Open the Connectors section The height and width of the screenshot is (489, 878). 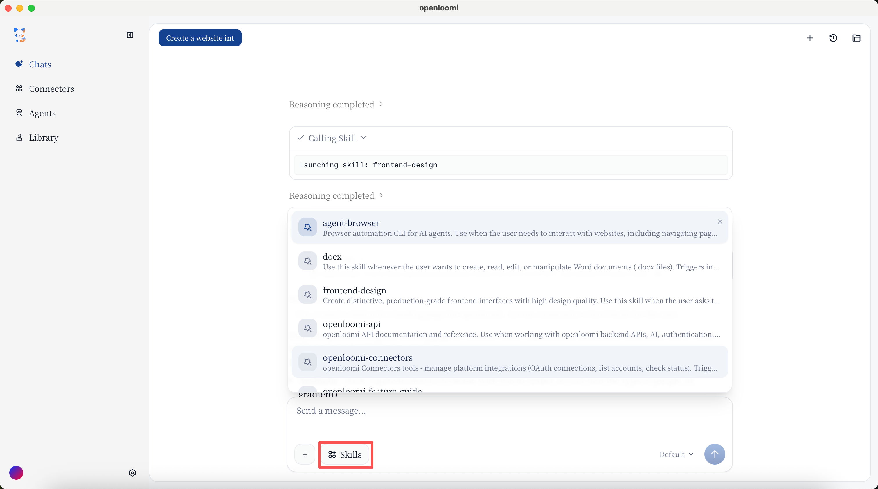pyautogui.click(x=45, y=89)
